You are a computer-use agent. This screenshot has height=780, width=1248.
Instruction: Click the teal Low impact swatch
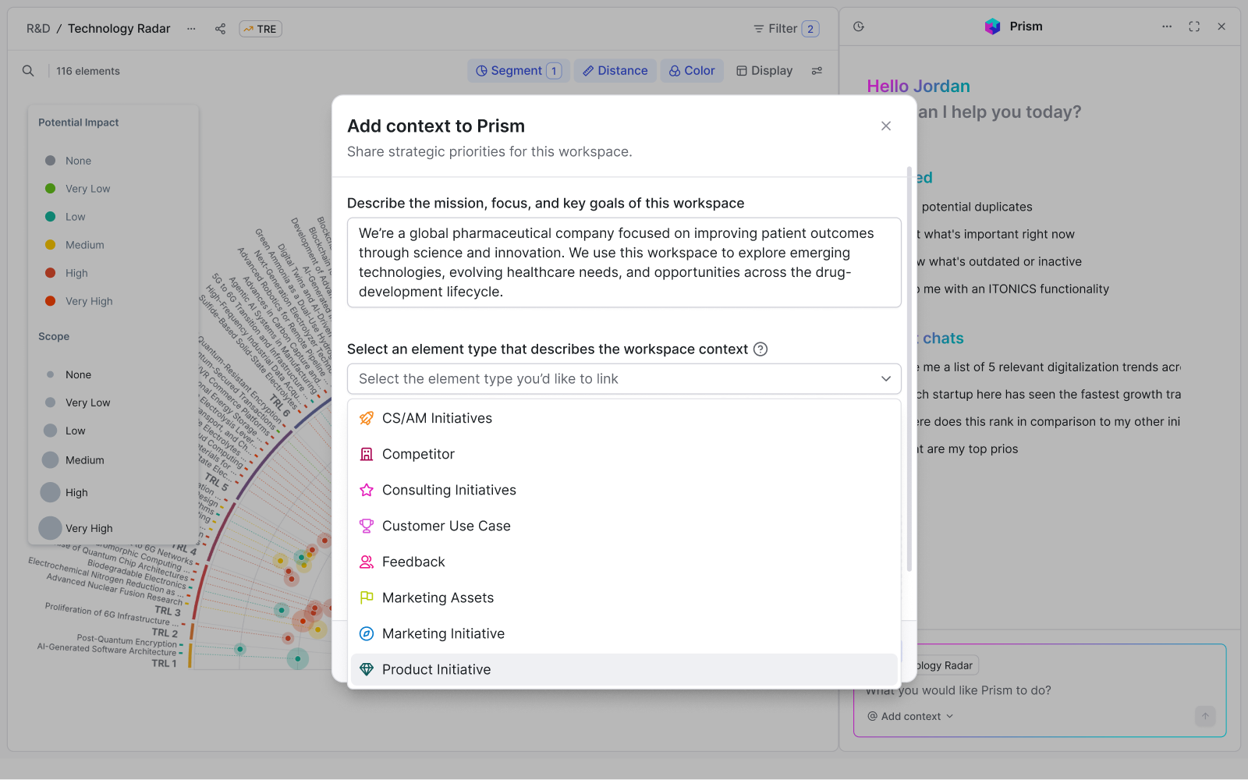(x=50, y=217)
